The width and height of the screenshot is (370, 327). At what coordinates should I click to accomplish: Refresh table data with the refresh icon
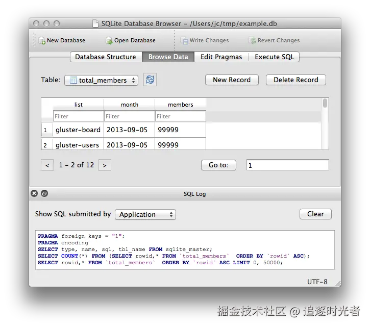[150, 80]
